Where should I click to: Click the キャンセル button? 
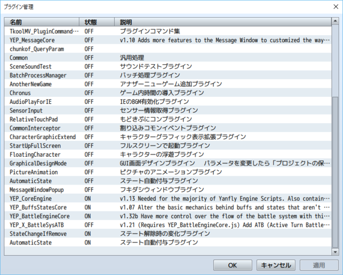point(276,265)
